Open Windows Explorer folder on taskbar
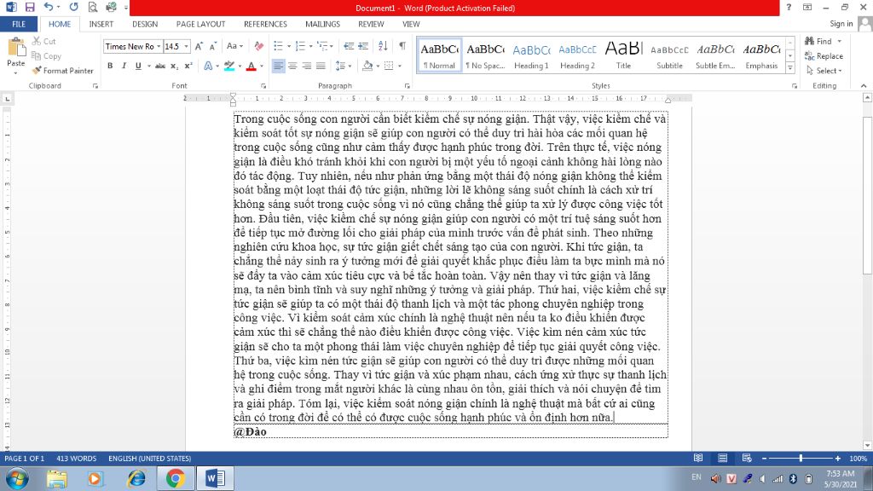873x491 pixels. (56, 479)
